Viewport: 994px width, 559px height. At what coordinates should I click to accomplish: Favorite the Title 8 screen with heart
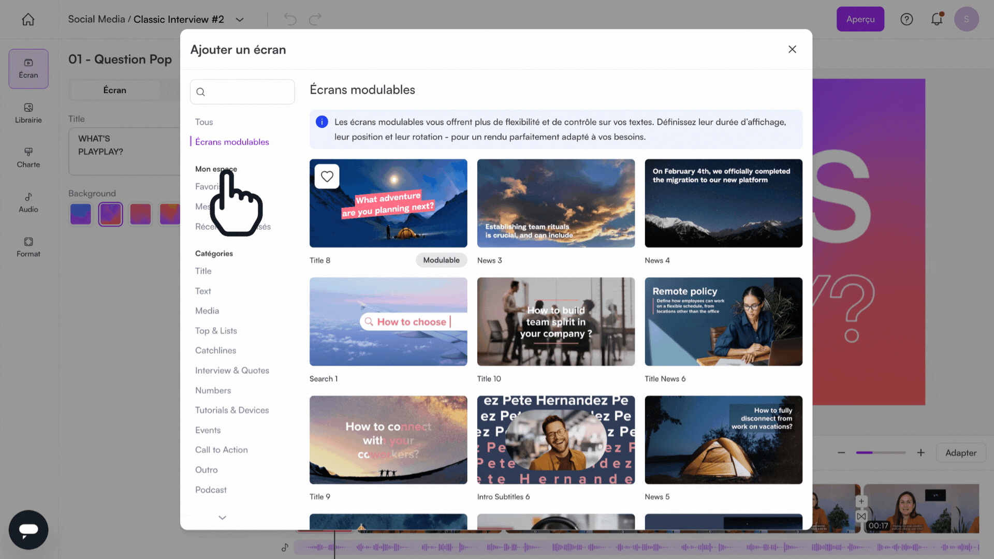pos(327,176)
